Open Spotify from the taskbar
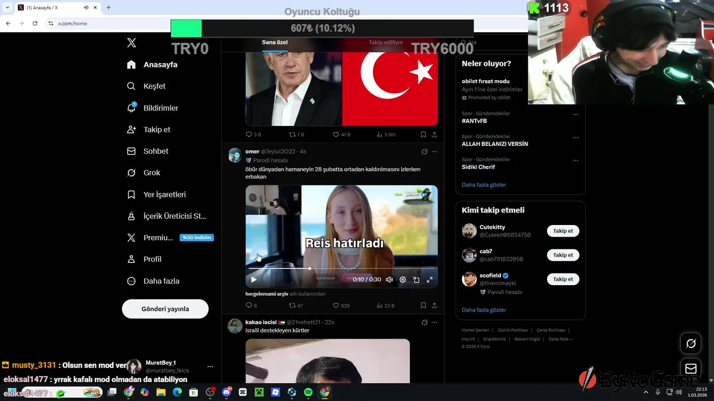714x401 pixels. pyautogui.click(x=308, y=392)
